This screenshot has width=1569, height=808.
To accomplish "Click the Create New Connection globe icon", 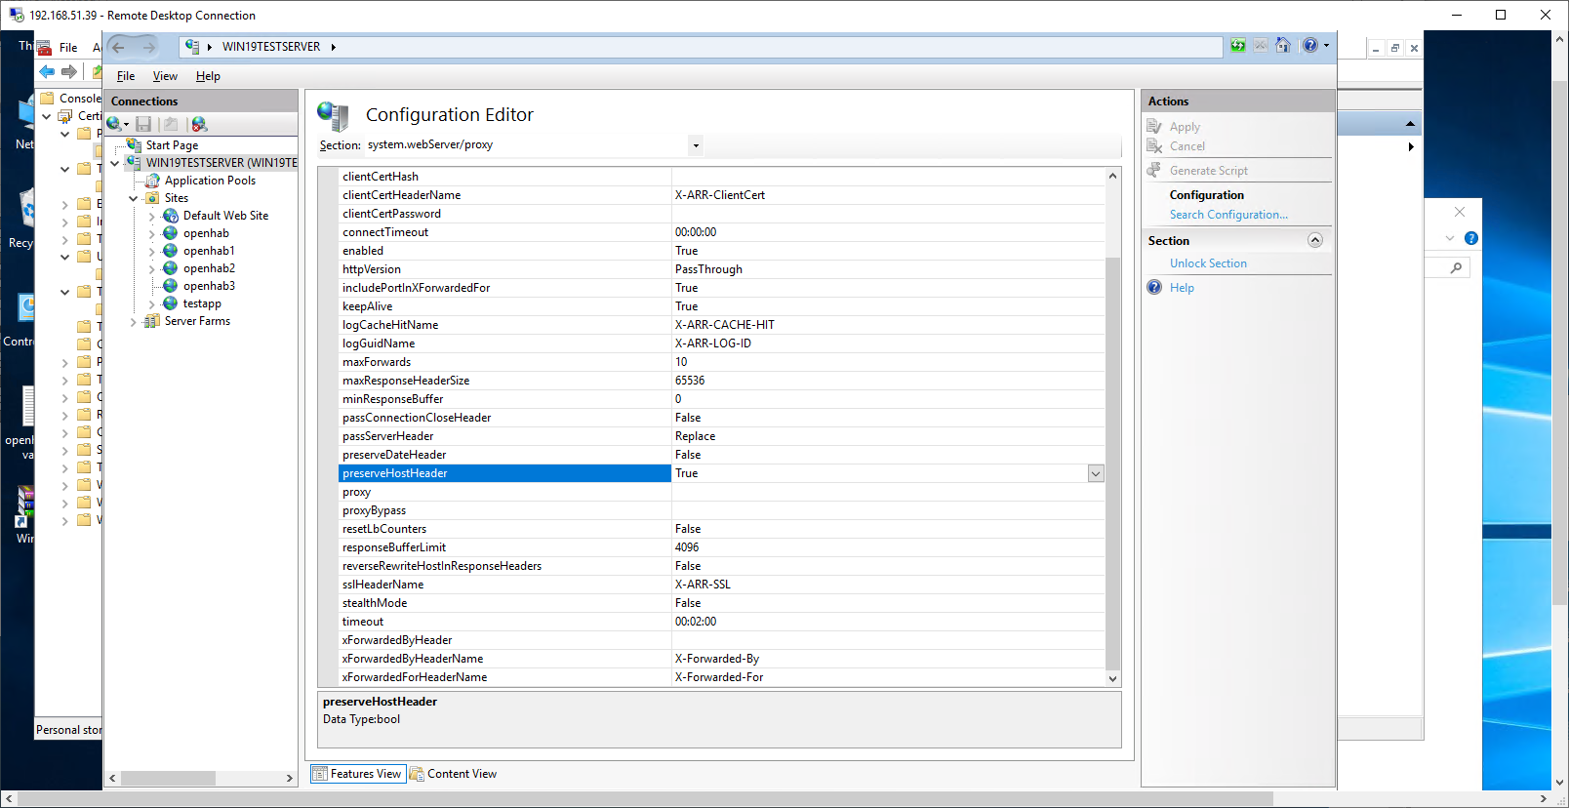I will tap(115, 124).
